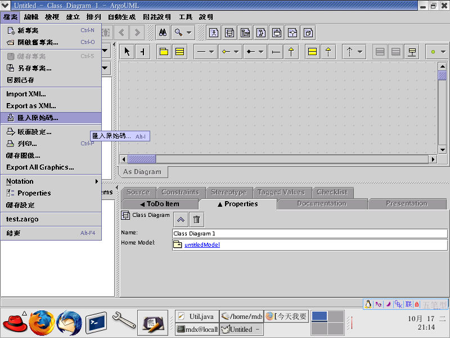
Task: Reopen recent file test.zargo
Action: coord(51,219)
